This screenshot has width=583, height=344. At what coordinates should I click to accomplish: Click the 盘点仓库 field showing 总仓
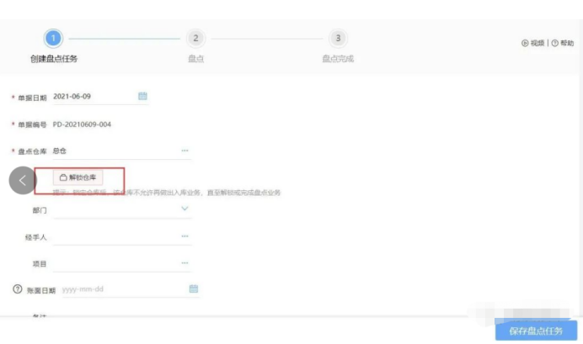(x=122, y=151)
